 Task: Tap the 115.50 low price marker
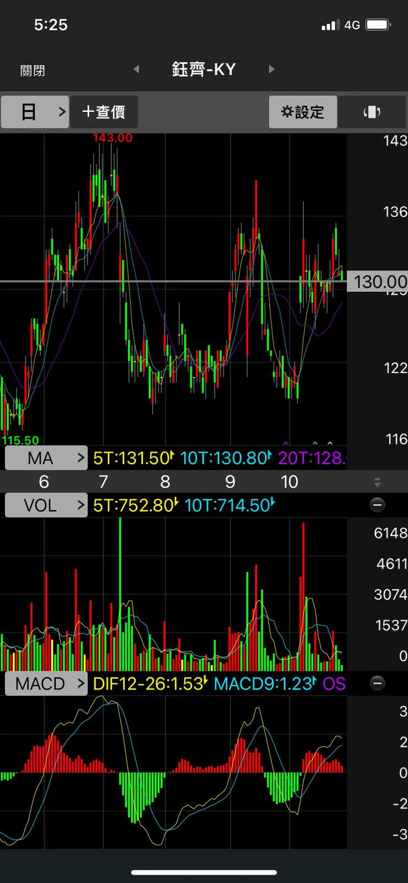[20, 440]
